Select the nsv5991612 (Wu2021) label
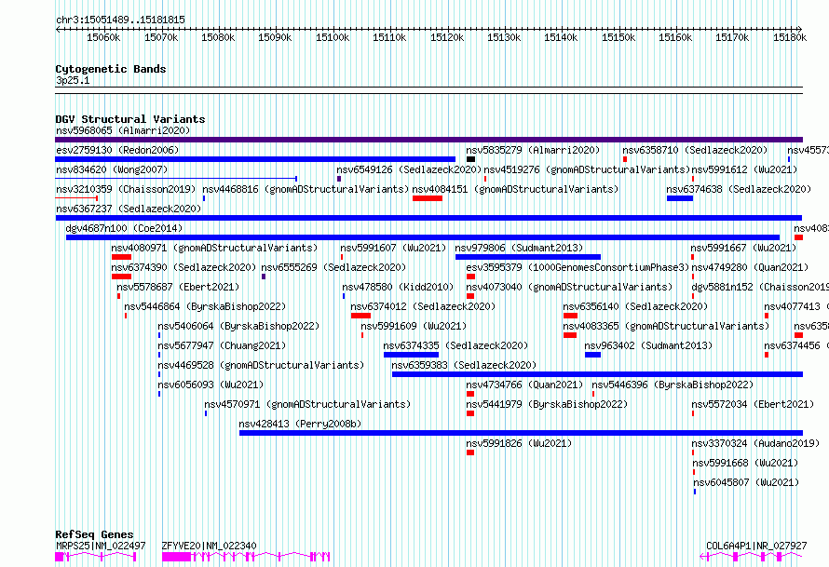The height and width of the screenshot is (567, 829). [x=744, y=169]
